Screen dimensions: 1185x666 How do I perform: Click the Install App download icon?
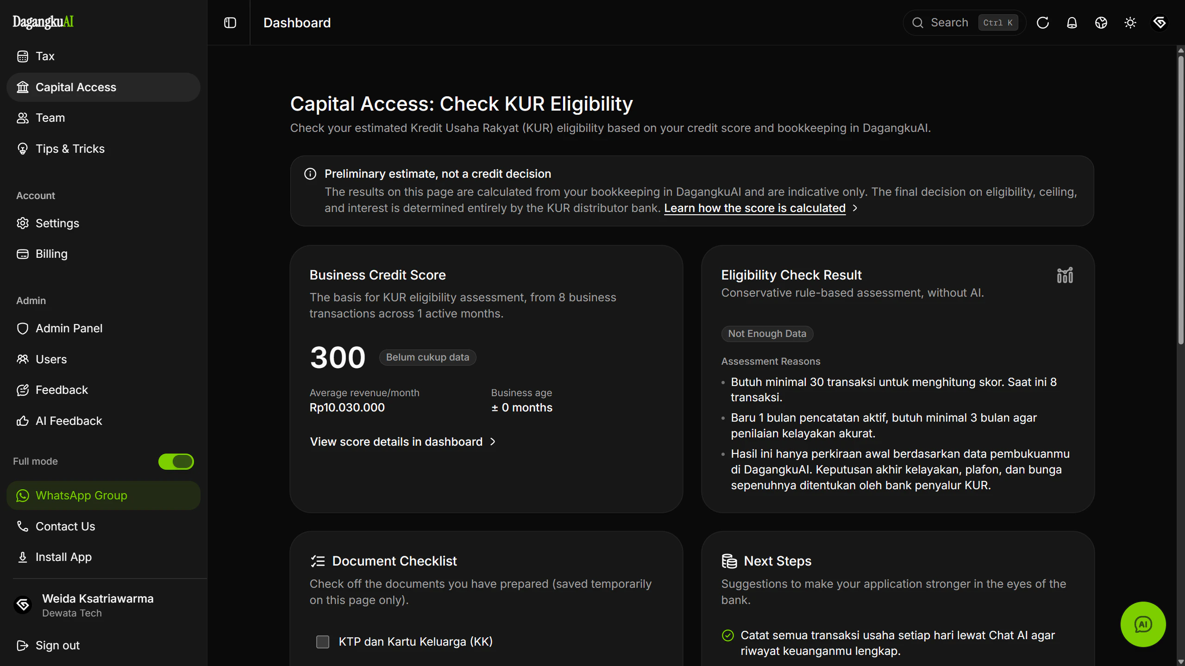coord(23,557)
